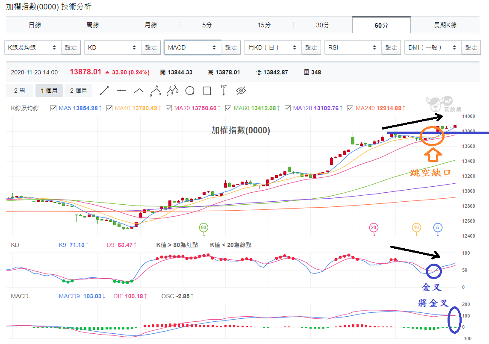Uncheck the MA120 moving average checkbox

[288, 108]
